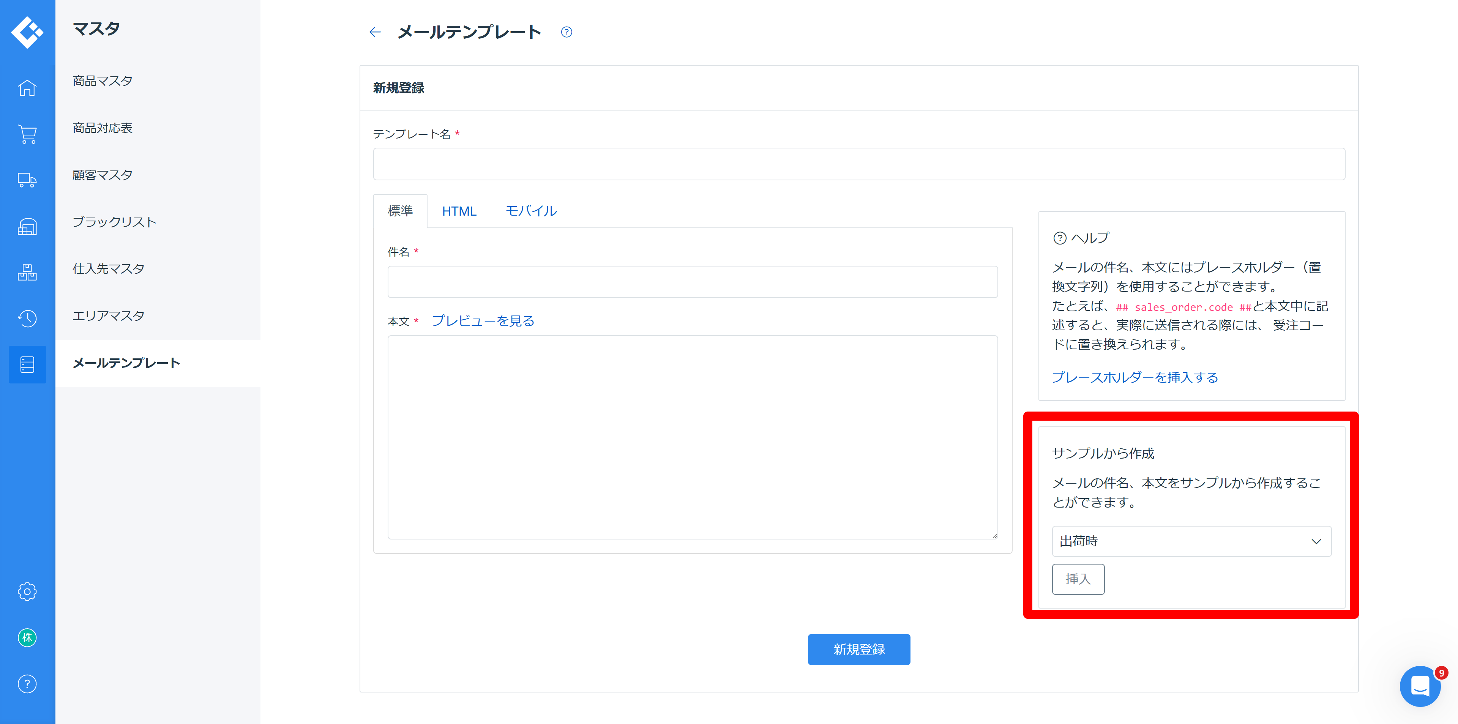
Task: Click the app logo in the sidebar
Action: tap(27, 32)
